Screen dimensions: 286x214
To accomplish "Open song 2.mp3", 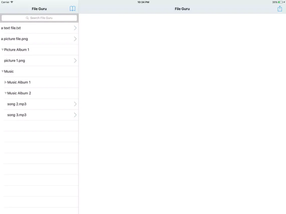I will 39,104.
